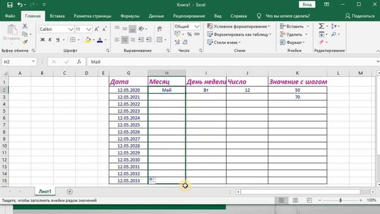Select the Лист1 sheet tab
This screenshot has width=380, height=214.
click(45, 191)
